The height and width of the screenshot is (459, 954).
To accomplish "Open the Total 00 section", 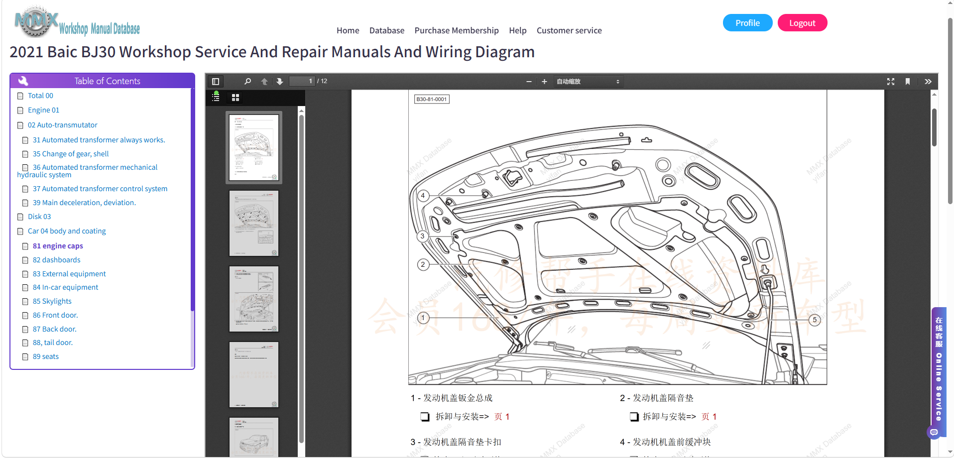I will [x=40, y=96].
